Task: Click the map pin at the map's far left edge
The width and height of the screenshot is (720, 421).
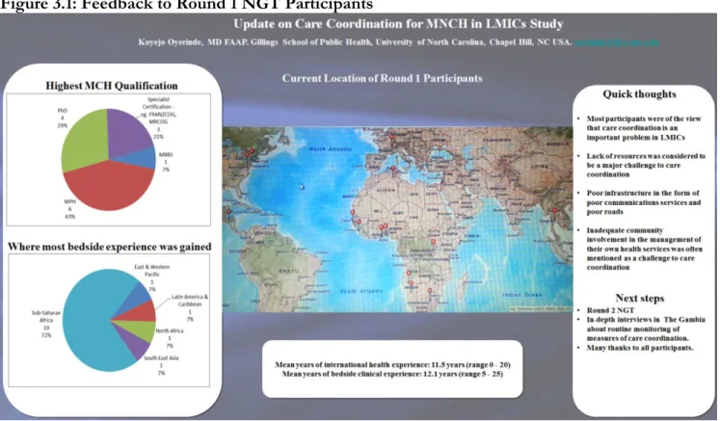Action: [x=228, y=212]
